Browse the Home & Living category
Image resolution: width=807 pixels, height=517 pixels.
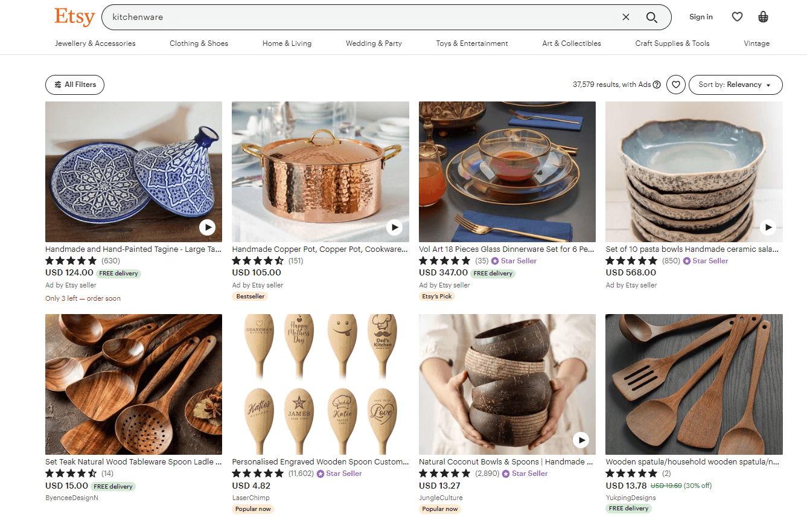(287, 43)
